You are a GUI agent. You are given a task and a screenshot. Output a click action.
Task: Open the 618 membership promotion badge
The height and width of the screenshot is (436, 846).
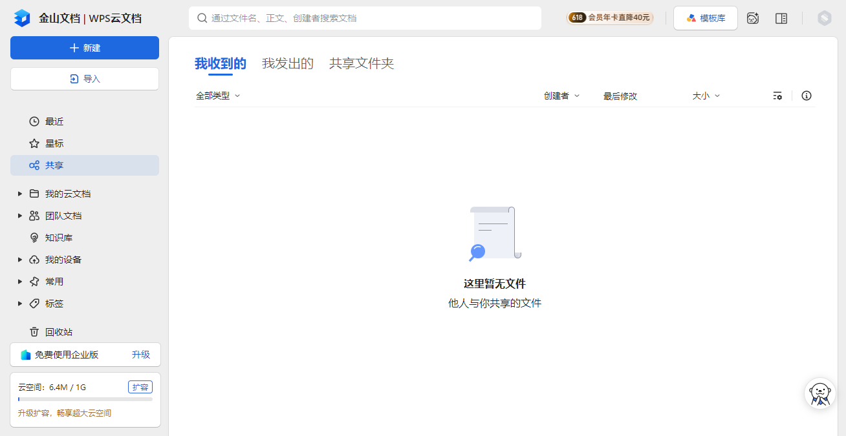tap(611, 18)
